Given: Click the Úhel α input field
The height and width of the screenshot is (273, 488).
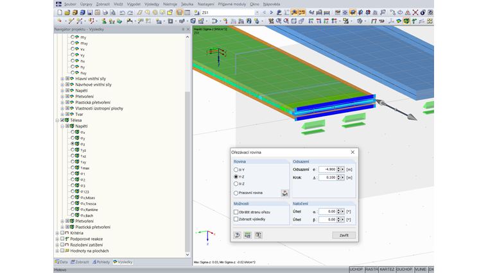Looking at the screenshot, I should (x=327, y=211).
